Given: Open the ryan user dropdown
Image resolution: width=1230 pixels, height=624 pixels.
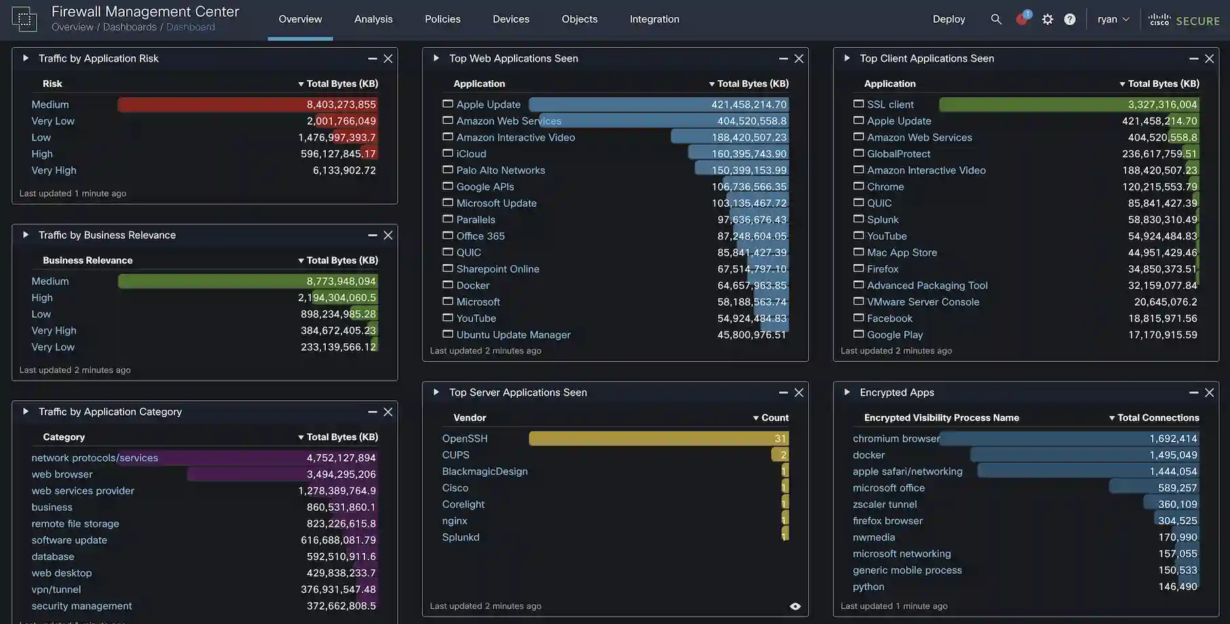Looking at the screenshot, I should pos(1113,18).
